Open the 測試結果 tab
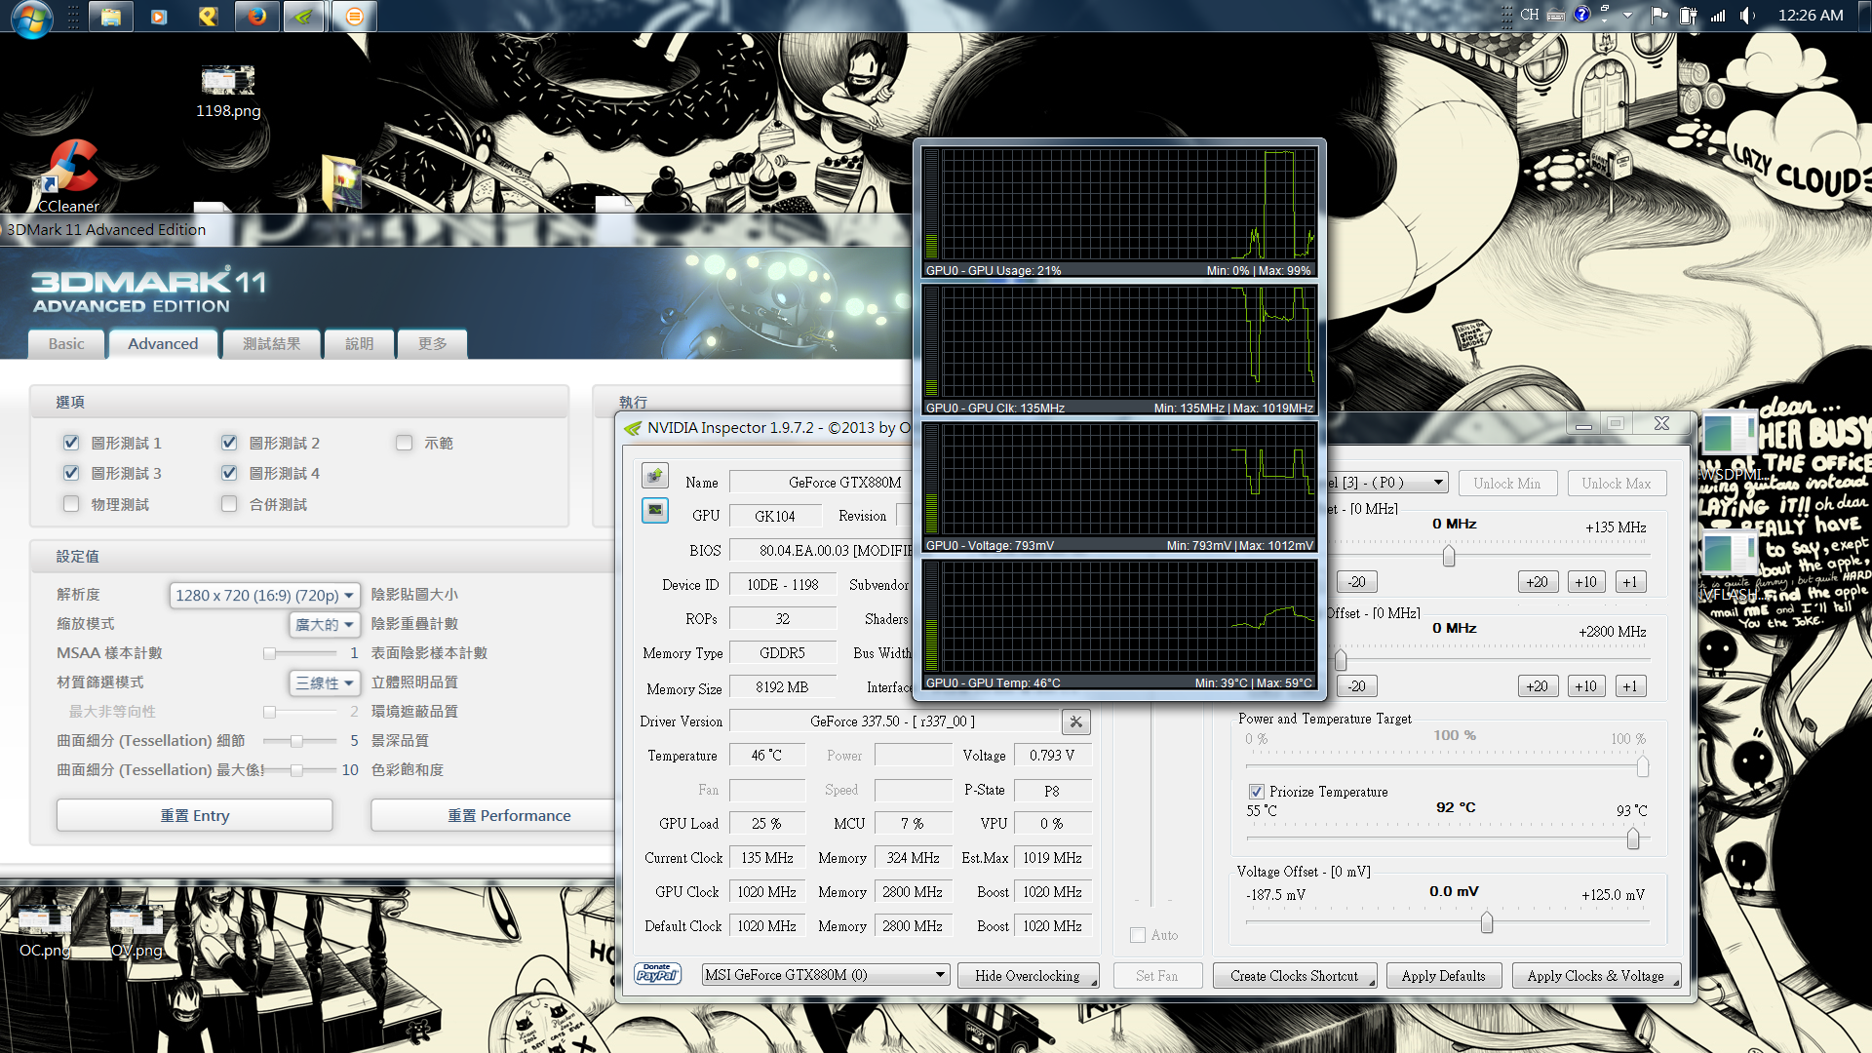The width and height of the screenshot is (1872, 1053). (272, 343)
